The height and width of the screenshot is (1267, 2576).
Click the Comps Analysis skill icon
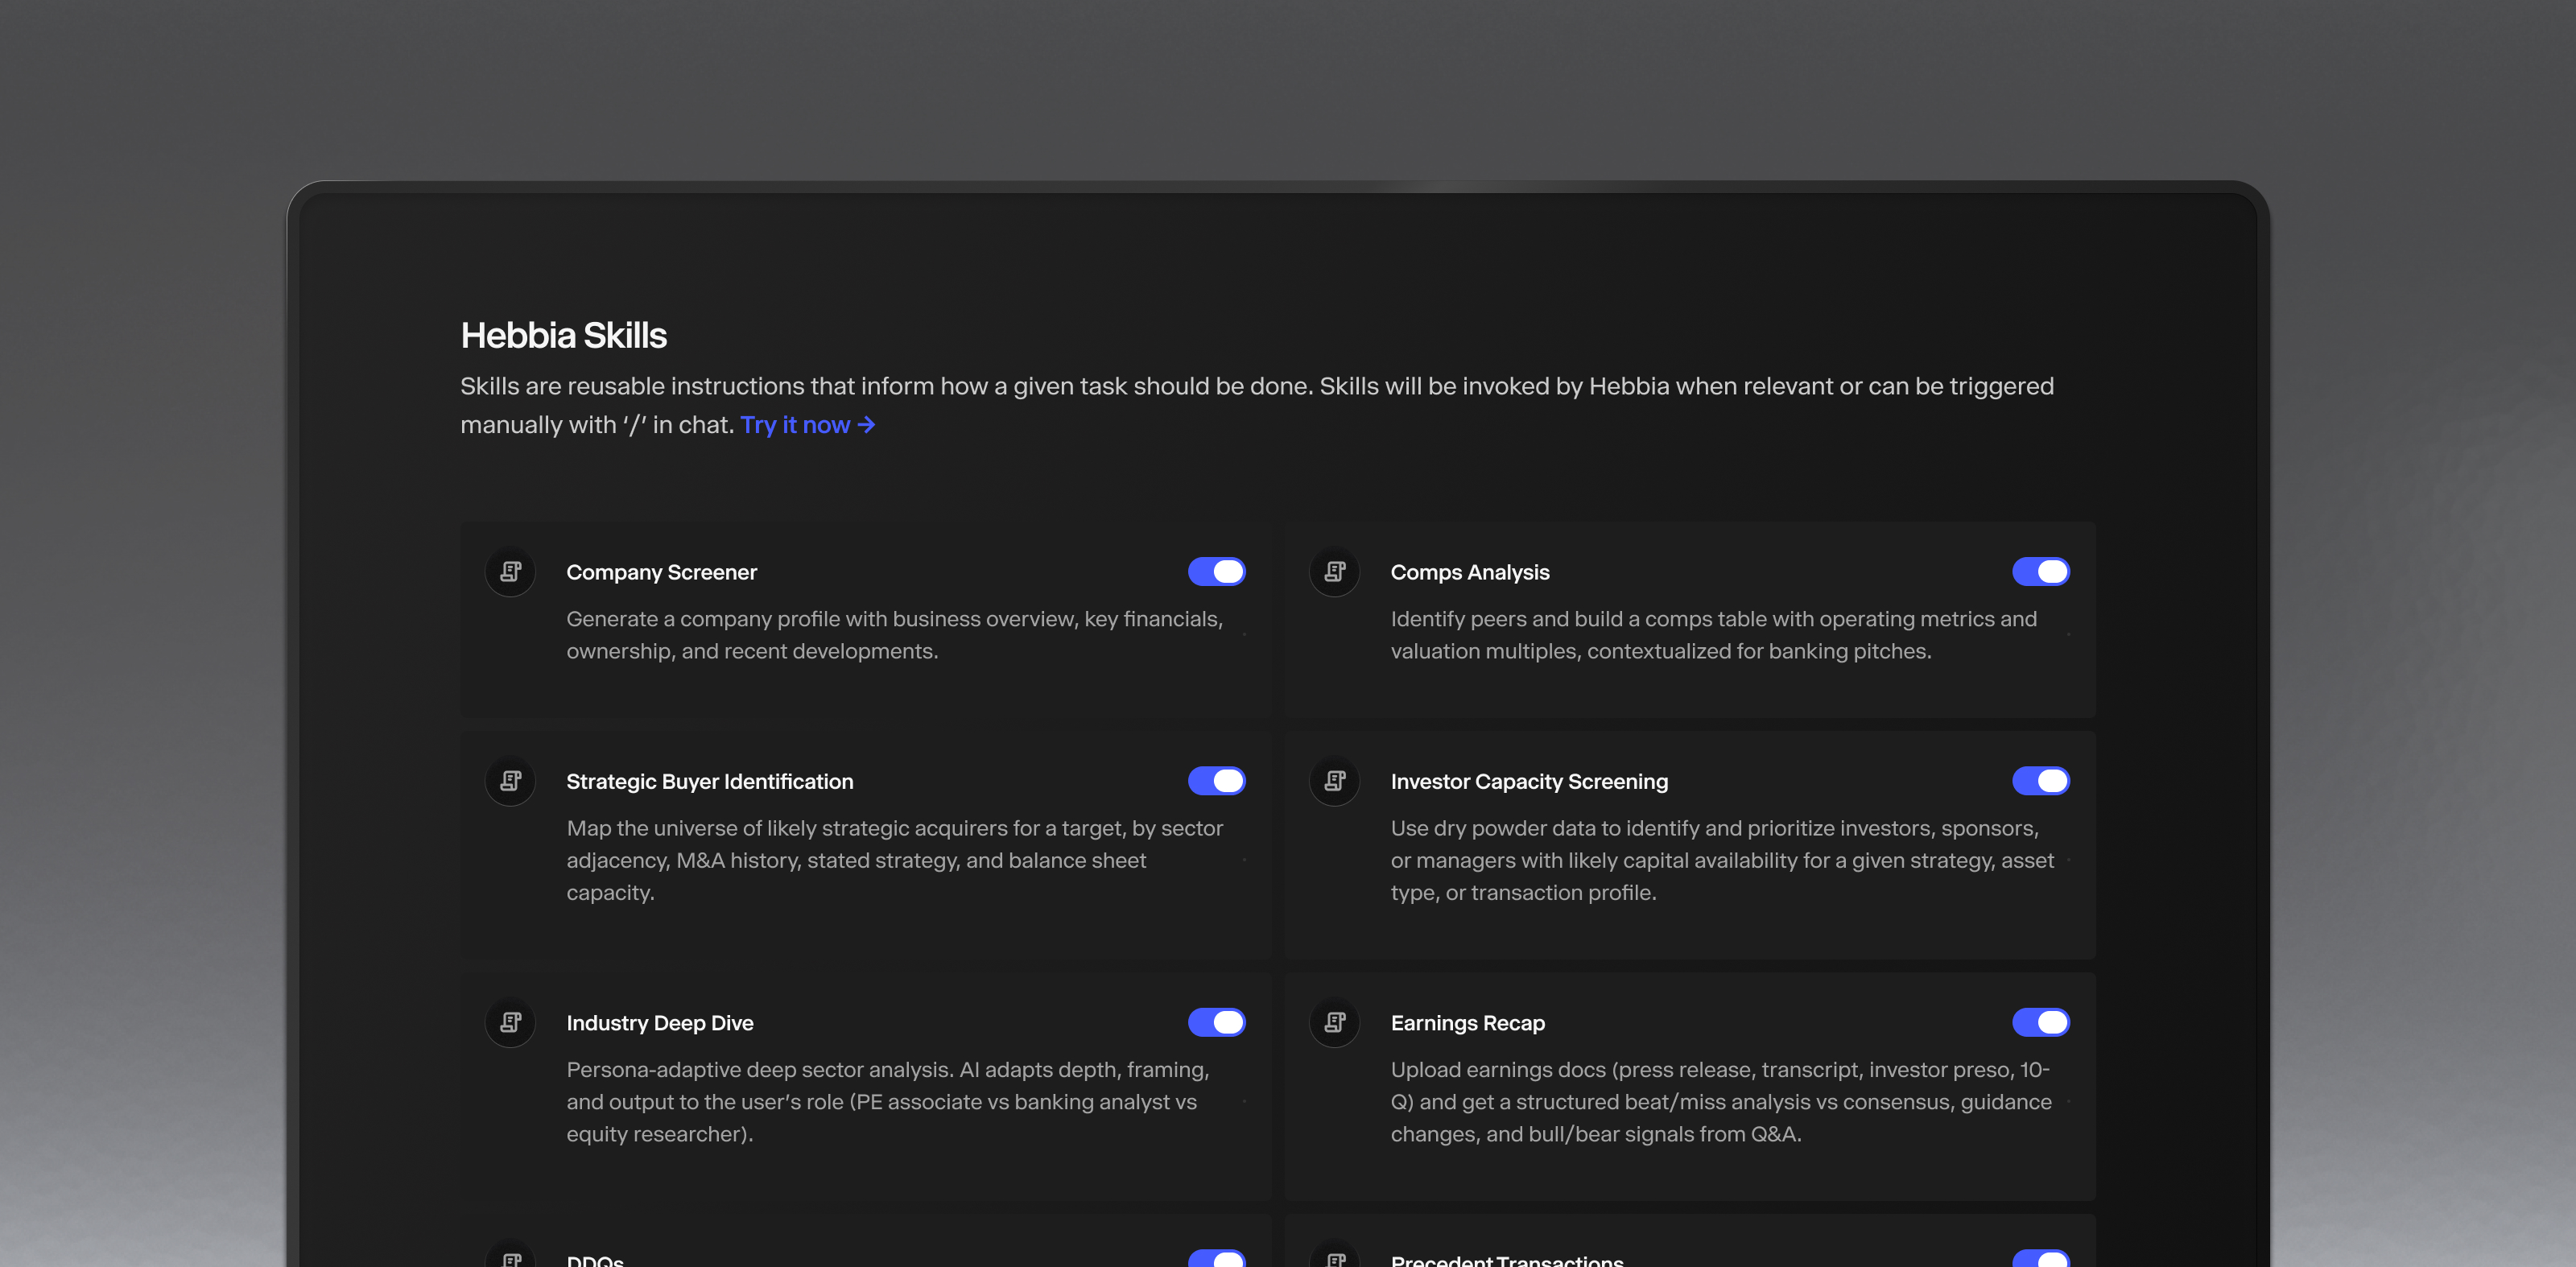(x=1334, y=572)
